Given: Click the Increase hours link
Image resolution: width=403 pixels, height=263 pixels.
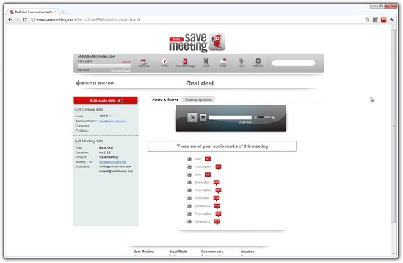Looking at the screenshot, I should click(121, 71).
